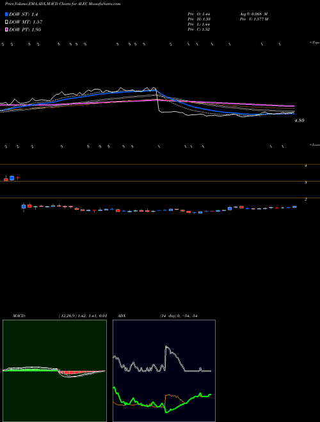Click the ADX panel heading
This screenshot has height=422, width=320.
[122, 316]
